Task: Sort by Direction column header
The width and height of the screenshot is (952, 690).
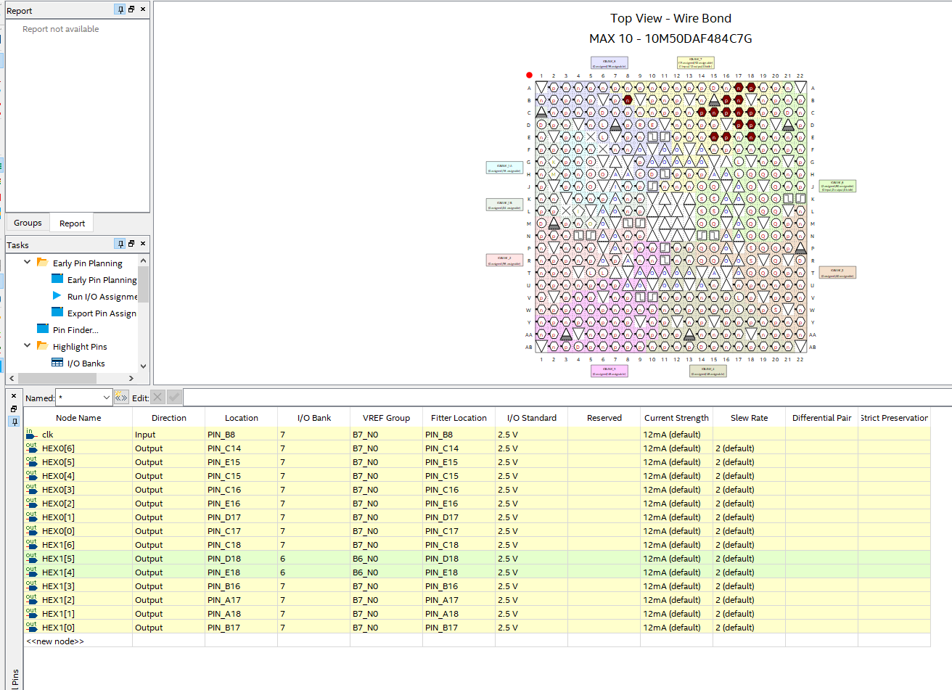Action: tap(169, 418)
